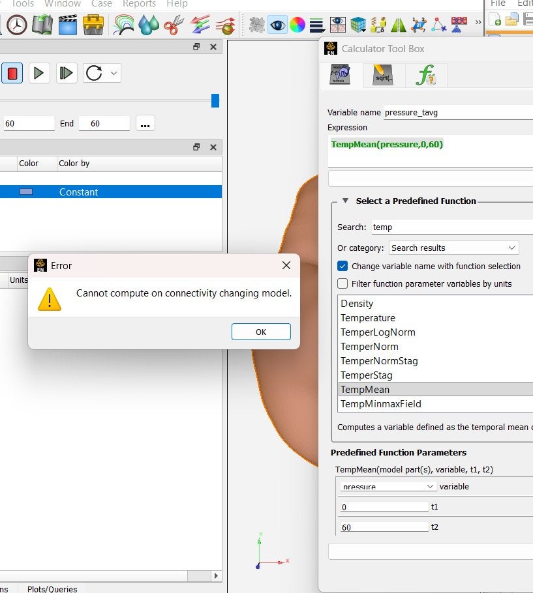Switch to the green f function tab
The height and width of the screenshot is (593, 533).
[426, 74]
